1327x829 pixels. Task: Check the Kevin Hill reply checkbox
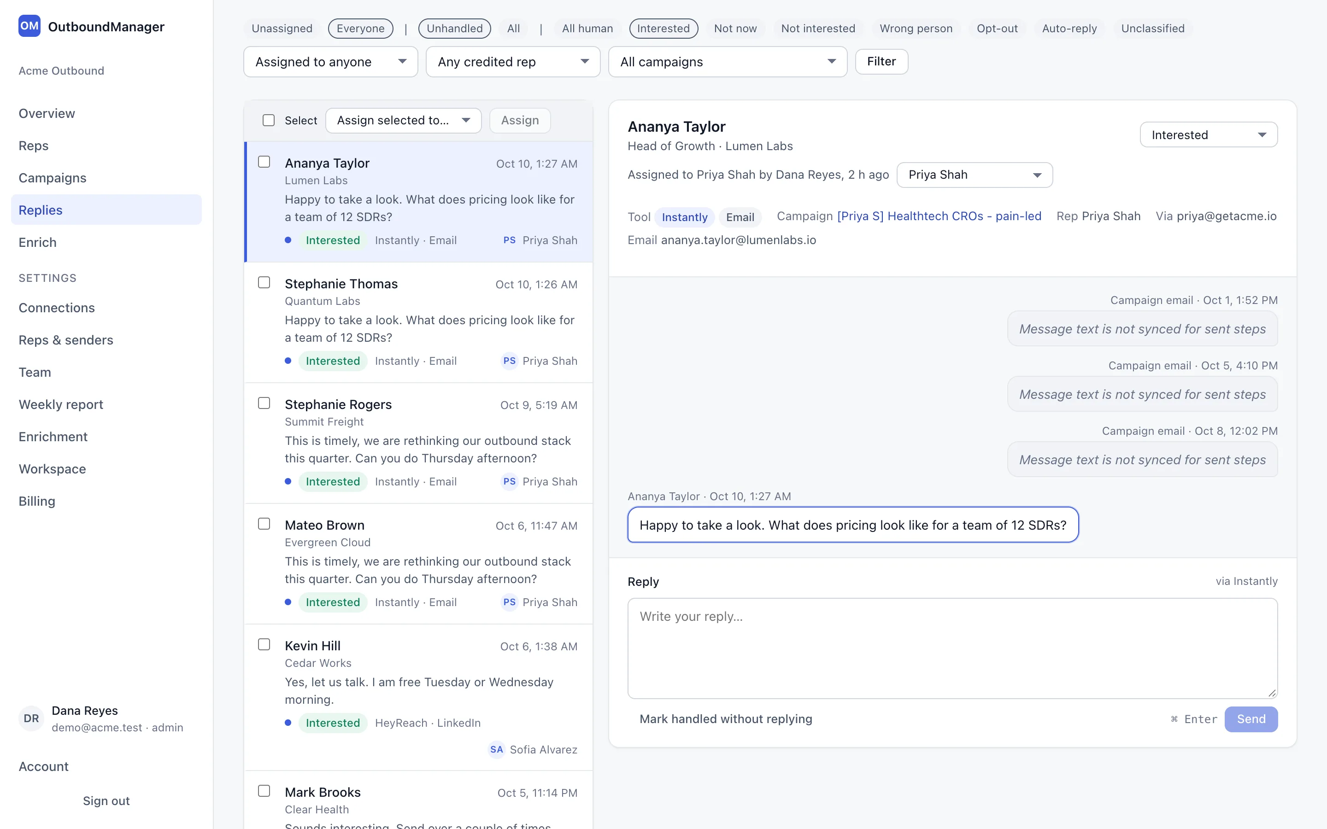click(264, 644)
